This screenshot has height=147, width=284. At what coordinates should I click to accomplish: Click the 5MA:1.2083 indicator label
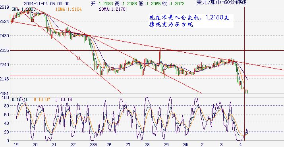[23, 9]
